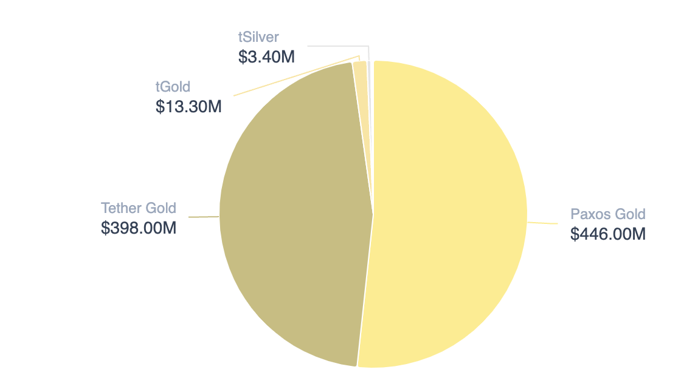Click the 'Tether Gold' label text
The width and height of the screenshot is (698, 392).
pos(139,208)
